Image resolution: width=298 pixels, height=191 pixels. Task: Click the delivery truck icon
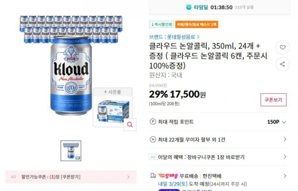tap(153, 176)
